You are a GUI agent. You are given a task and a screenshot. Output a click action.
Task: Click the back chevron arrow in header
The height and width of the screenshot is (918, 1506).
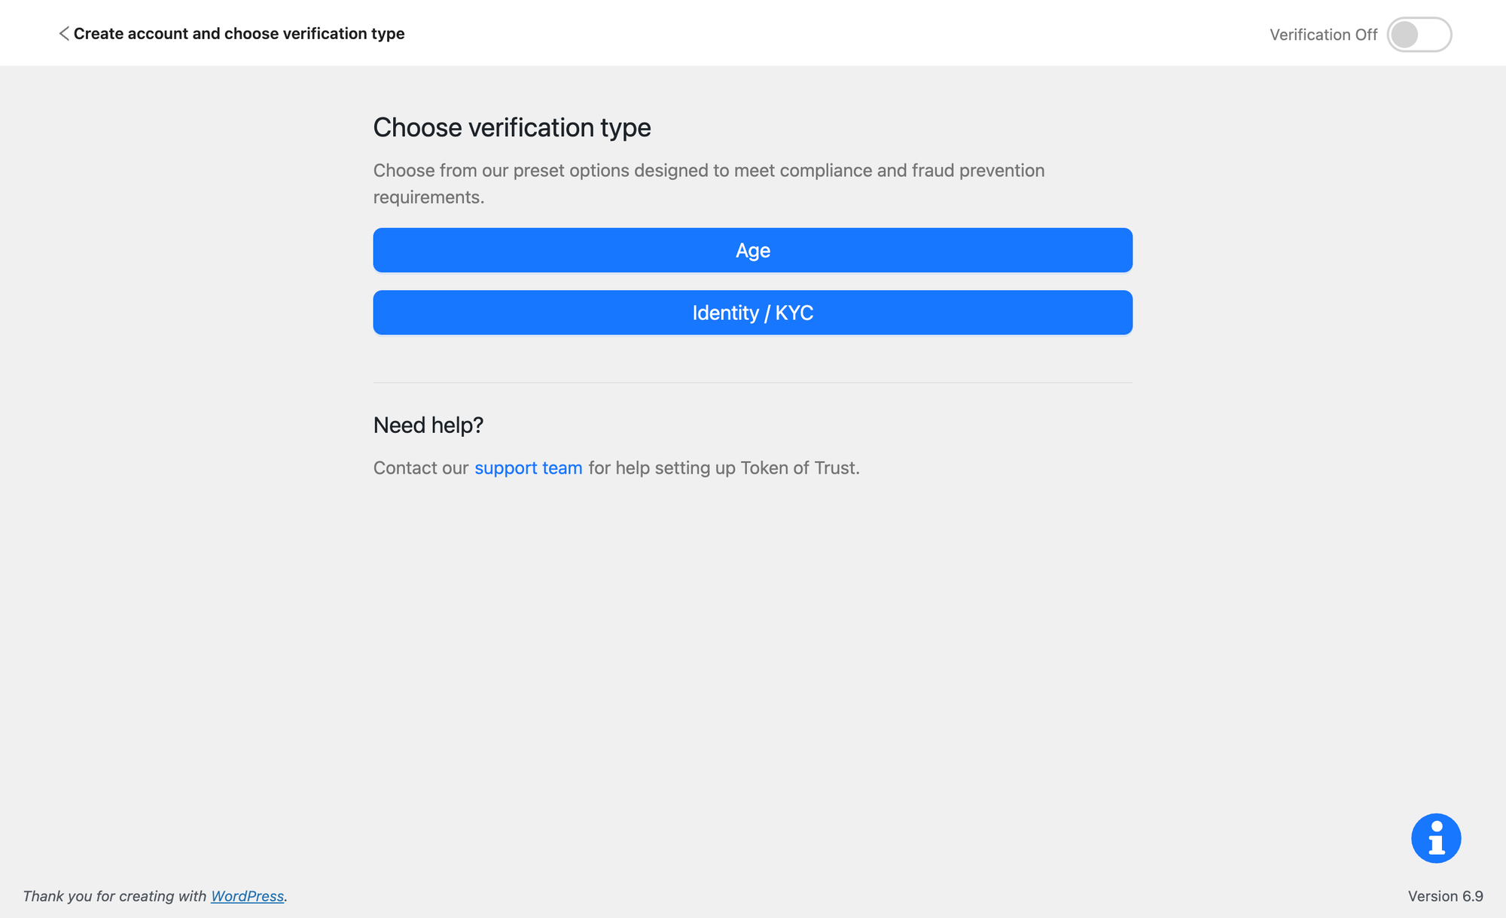coord(64,34)
